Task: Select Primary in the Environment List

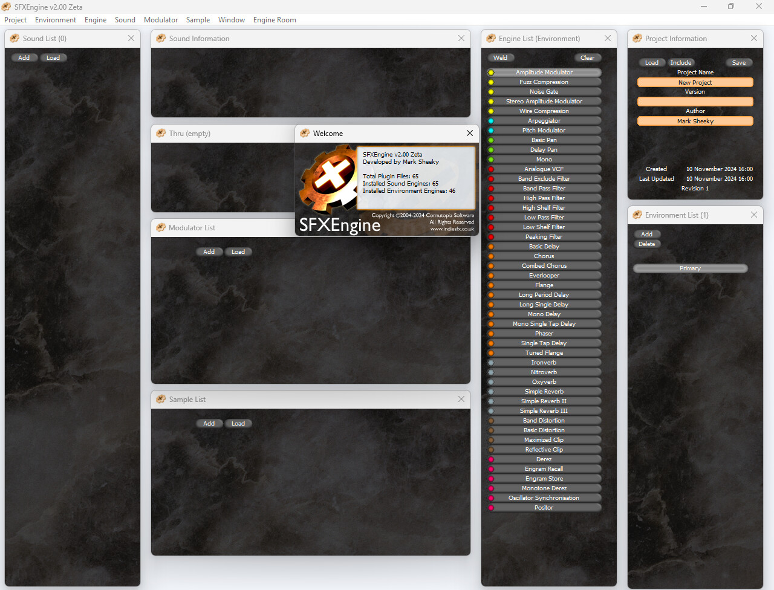Action: pyautogui.click(x=690, y=268)
